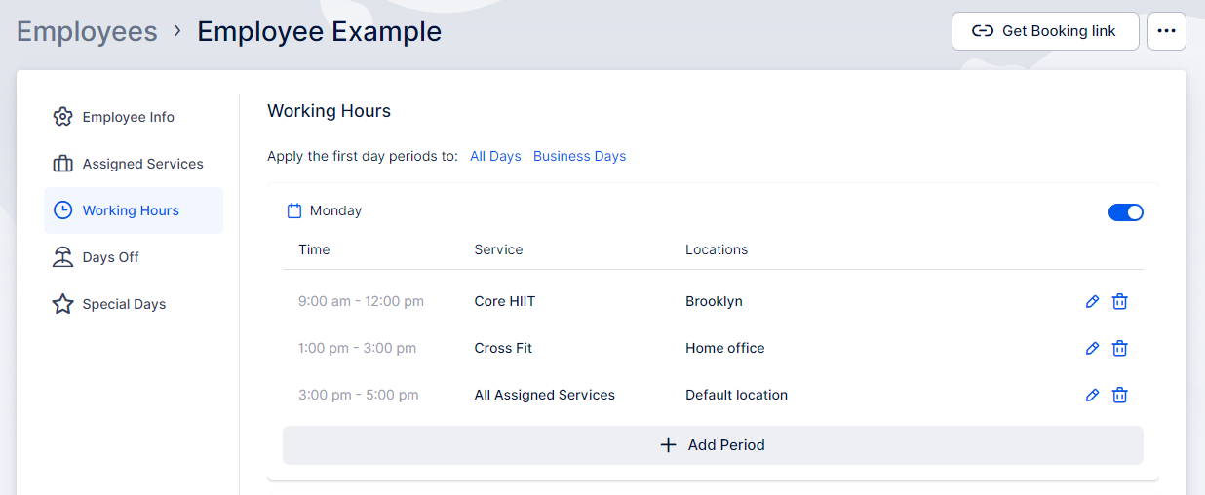
Task: Click the Monday calendar icon
Action: coord(294,210)
